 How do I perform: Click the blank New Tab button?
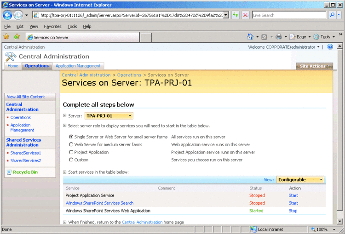(x=145, y=37)
